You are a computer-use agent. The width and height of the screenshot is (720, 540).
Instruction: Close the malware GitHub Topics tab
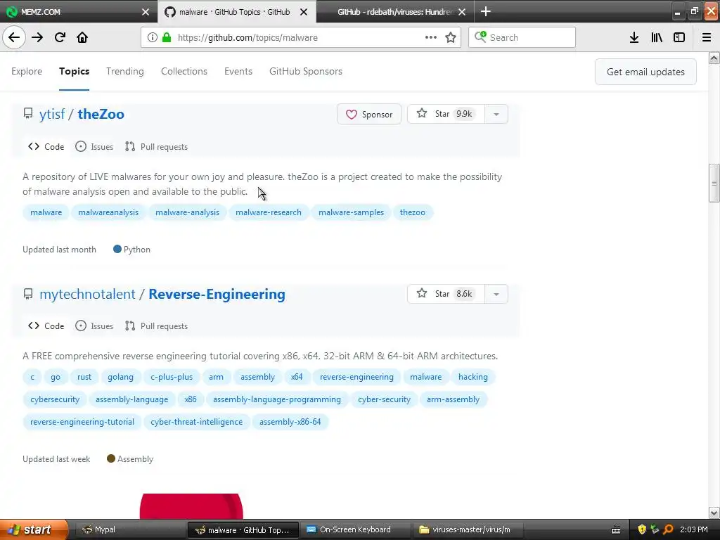[304, 12]
